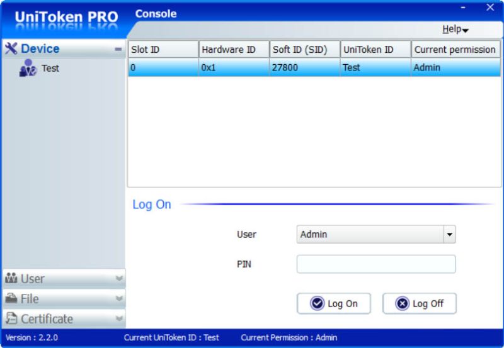Select Soft ID cell 27800
Viewport: 504px width, 348px height.
click(x=305, y=67)
